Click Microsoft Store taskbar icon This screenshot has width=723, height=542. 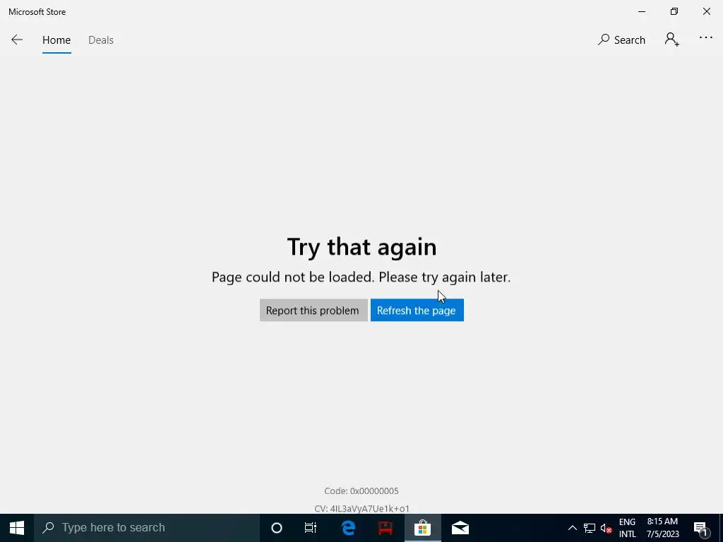422,528
